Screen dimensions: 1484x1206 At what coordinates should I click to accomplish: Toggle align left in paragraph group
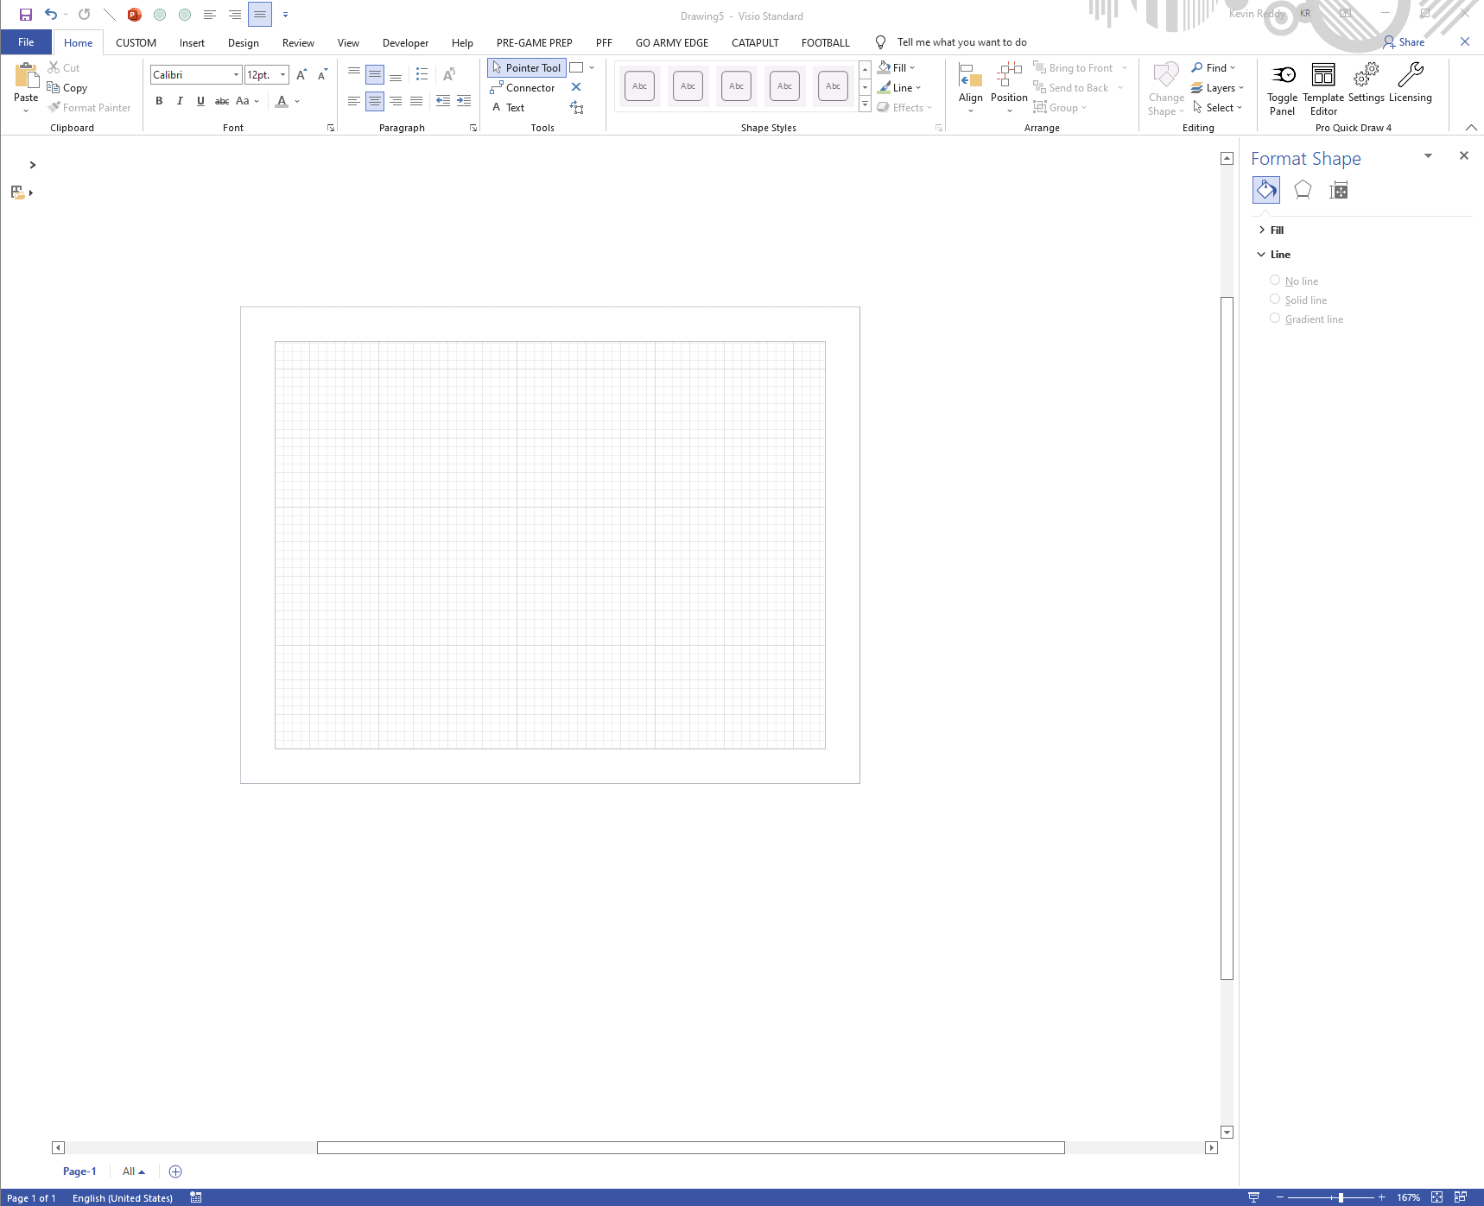354,101
